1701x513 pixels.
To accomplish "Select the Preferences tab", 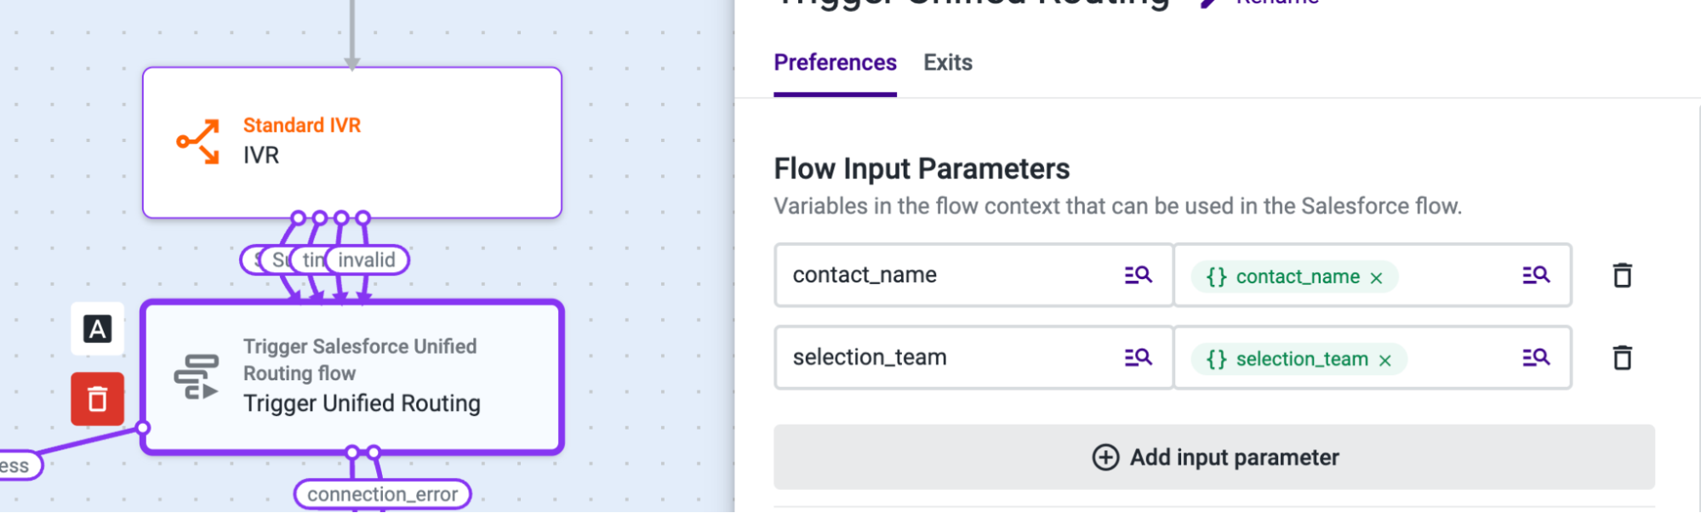I will (835, 63).
